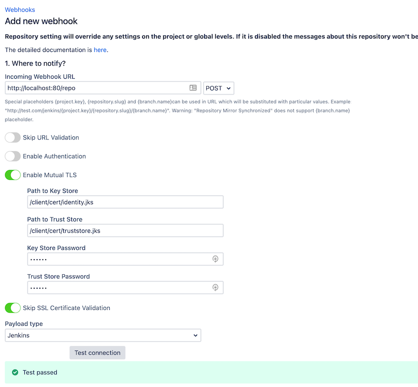Click password manager icon in Key Store Password
The image size is (418, 387).
tap(215, 259)
